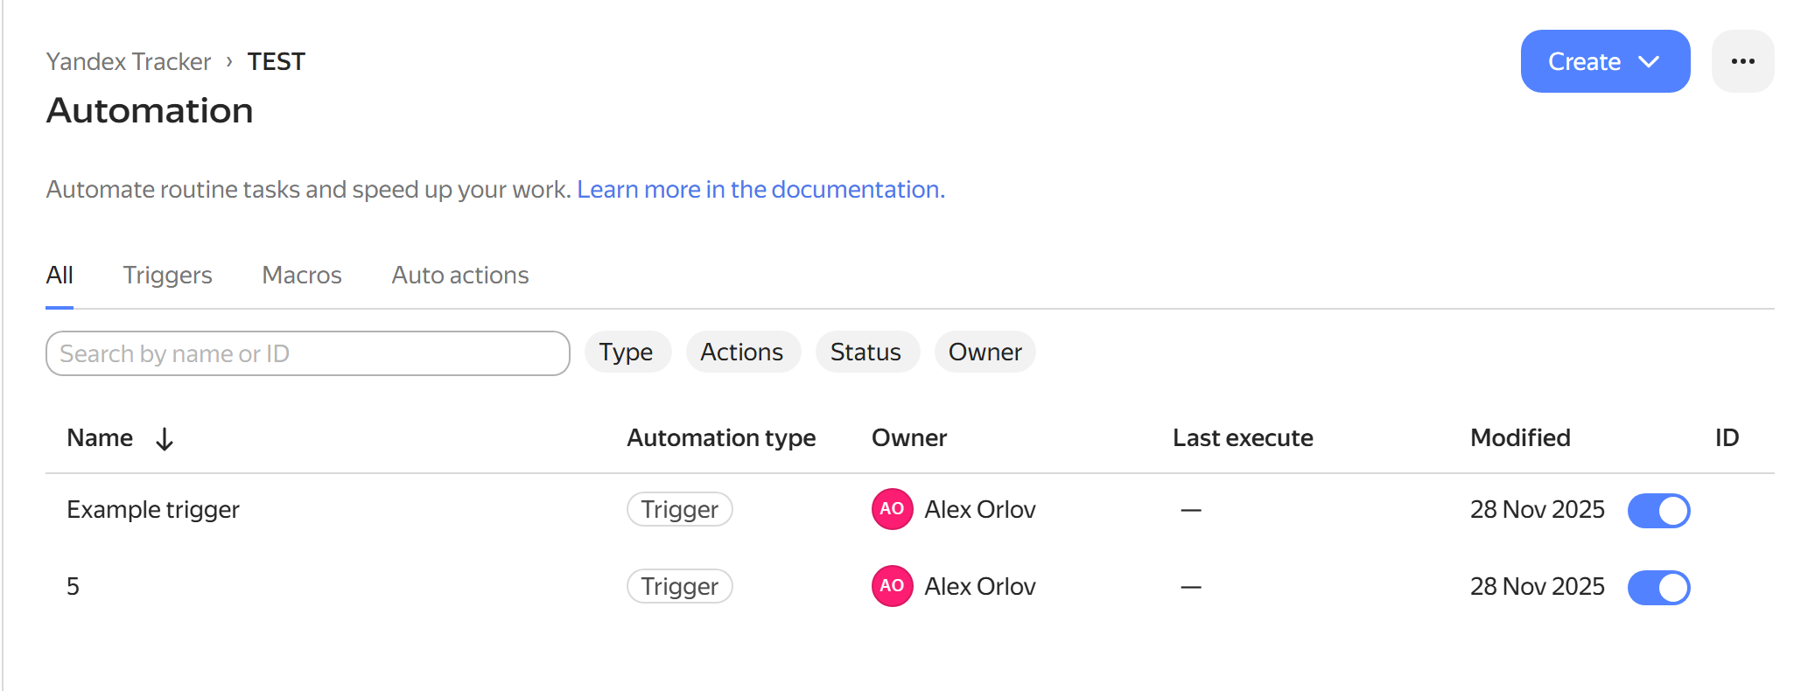Switch to the Auto actions tab
The width and height of the screenshot is (1794, 691).
[460, 276]
